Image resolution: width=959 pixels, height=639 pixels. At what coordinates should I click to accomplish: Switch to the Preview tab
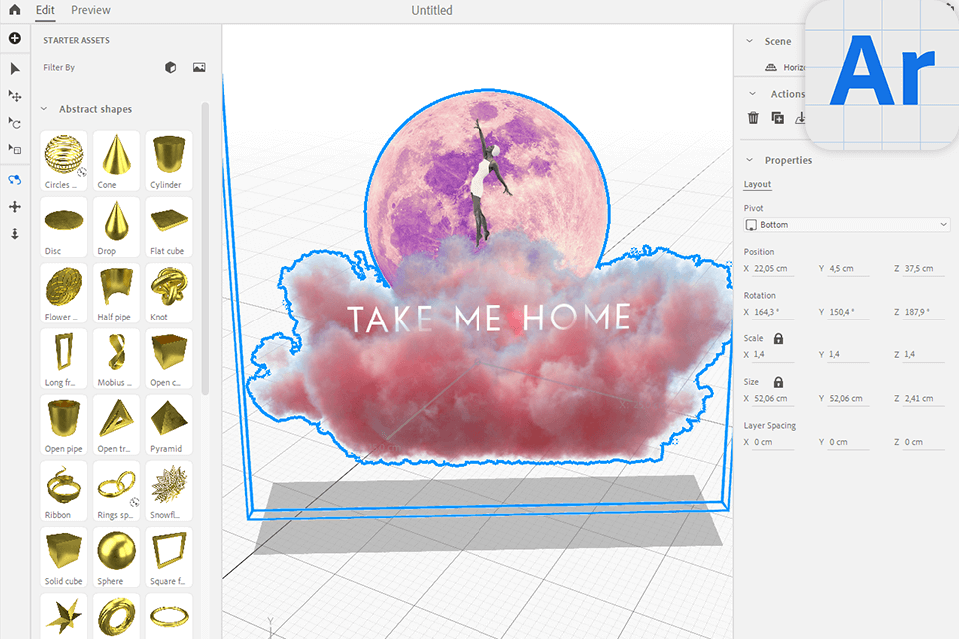(91, 10)
